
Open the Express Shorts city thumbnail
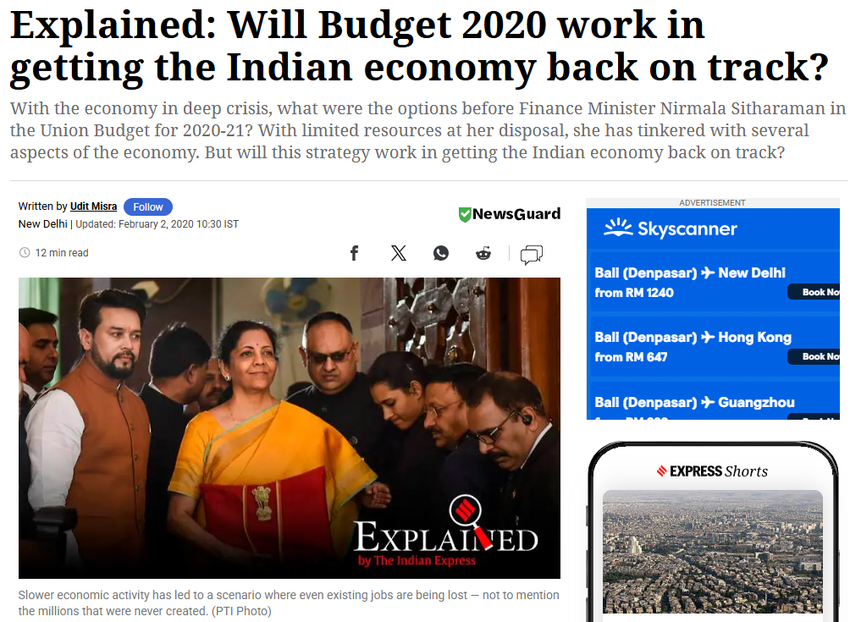point(712,552)
